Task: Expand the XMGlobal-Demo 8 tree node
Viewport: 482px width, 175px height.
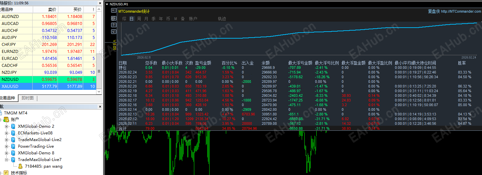Action: coord(6,153)
